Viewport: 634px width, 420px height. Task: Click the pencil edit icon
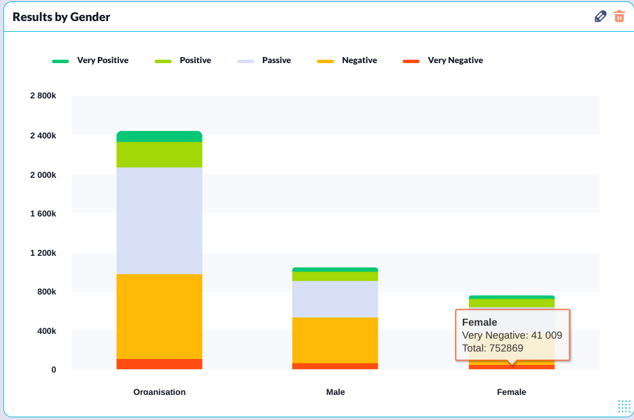coord(600,16)
